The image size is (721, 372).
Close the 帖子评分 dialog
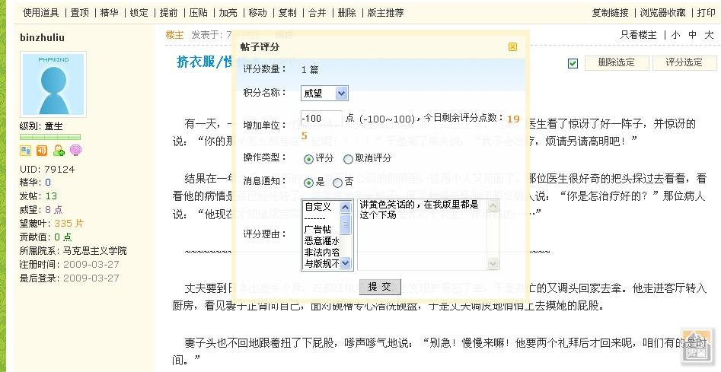[512, 47]
